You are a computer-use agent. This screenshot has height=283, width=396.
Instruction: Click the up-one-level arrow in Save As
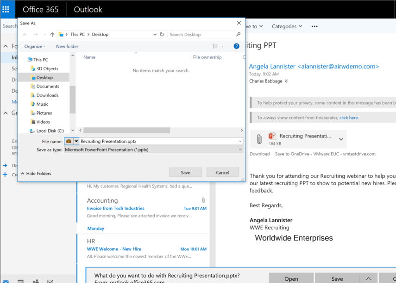pos(52,35)
